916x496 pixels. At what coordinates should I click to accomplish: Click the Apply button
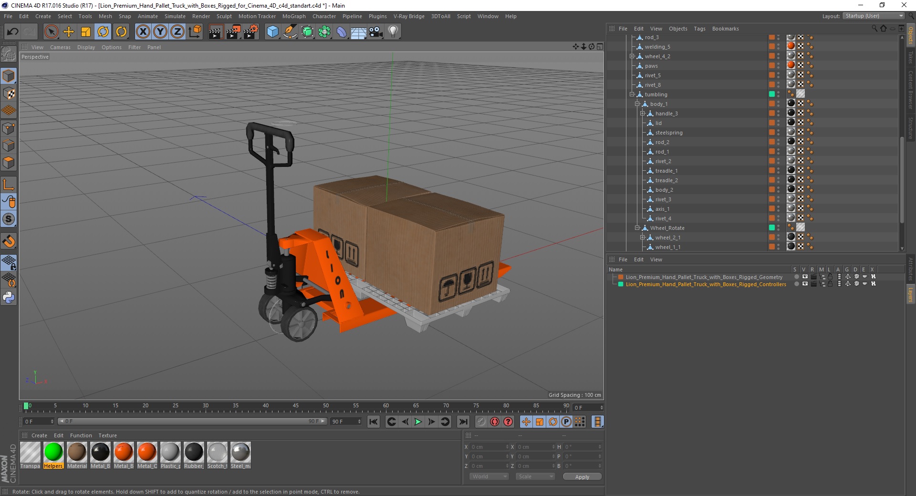[582, 477]
